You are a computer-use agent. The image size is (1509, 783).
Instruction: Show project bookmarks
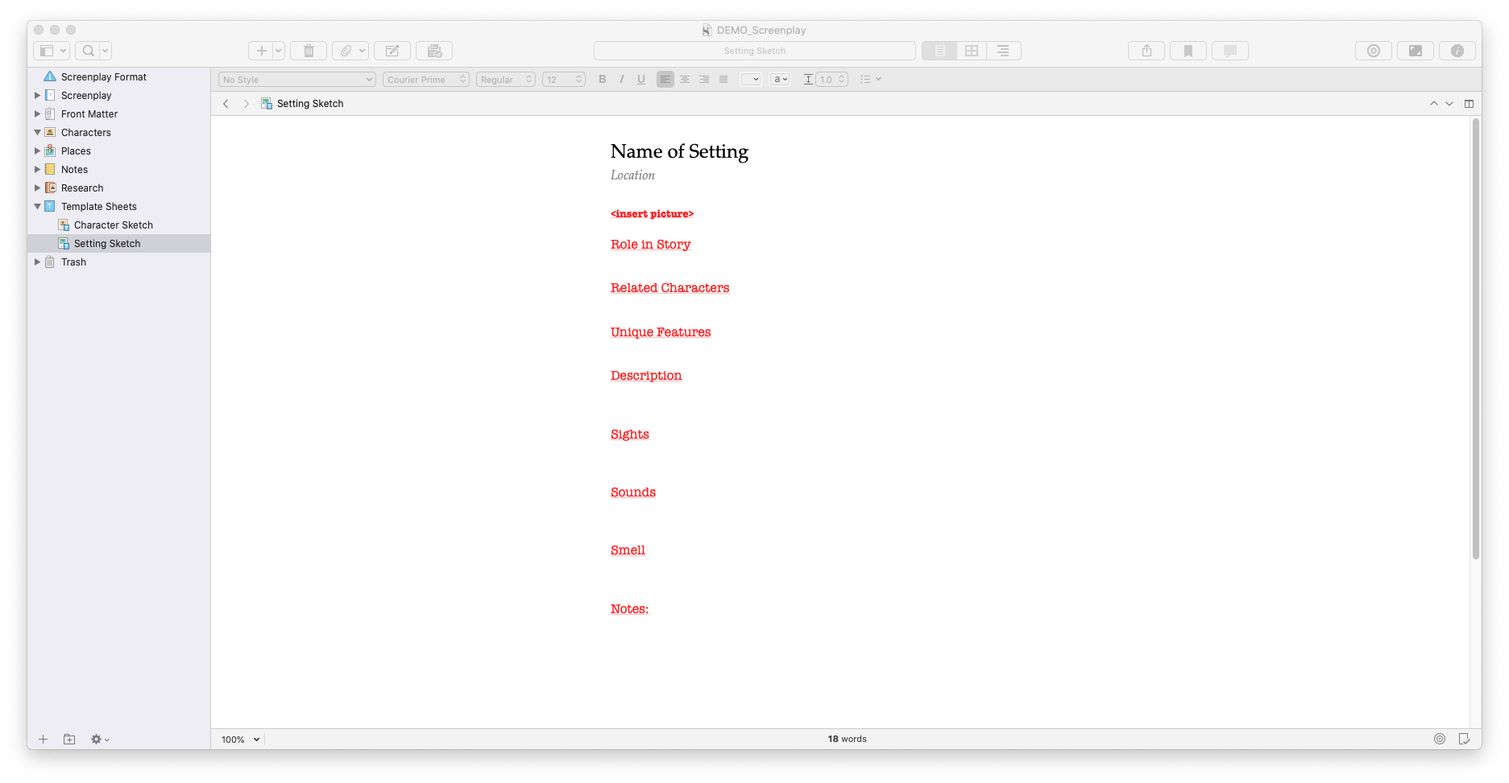pos(1188,50)
